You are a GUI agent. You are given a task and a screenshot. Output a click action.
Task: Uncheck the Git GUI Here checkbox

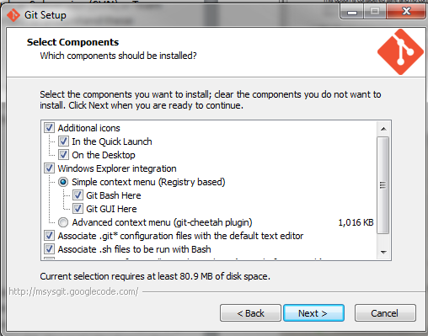pyautogui.click(x=78, y=209)
